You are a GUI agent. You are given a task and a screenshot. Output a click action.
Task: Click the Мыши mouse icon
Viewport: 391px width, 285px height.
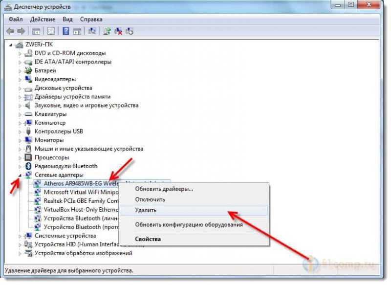(x=28, y=149)
